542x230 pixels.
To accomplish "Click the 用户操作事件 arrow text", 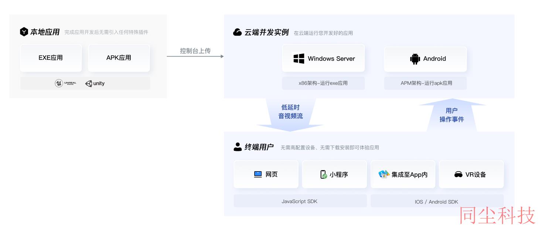I will pos(451,115).
